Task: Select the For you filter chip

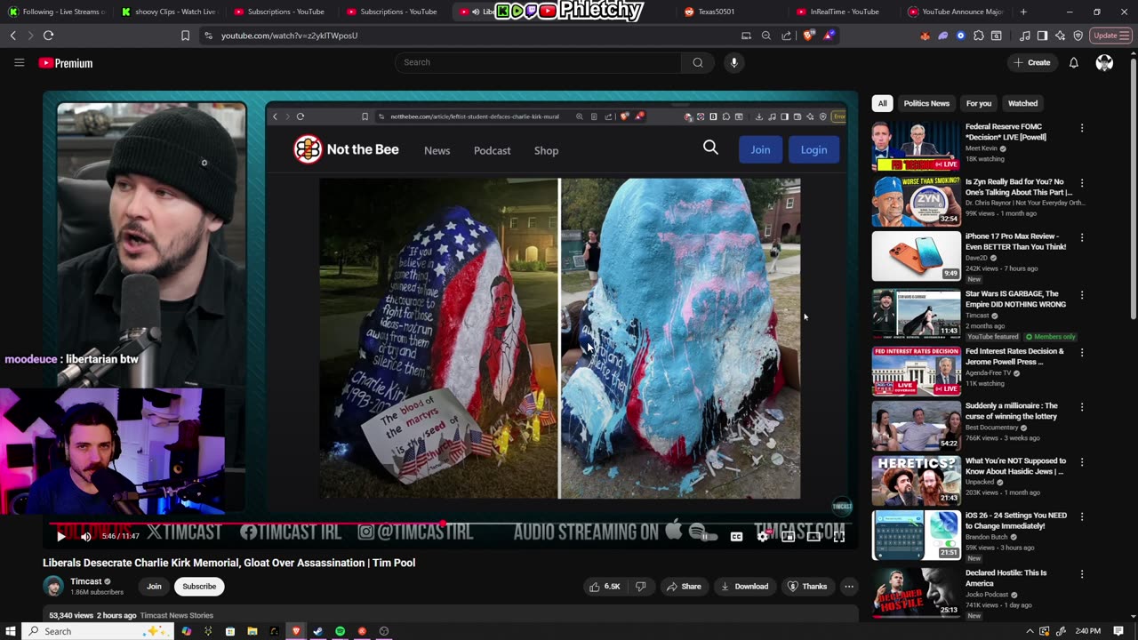Action: (x=979, y=103)
